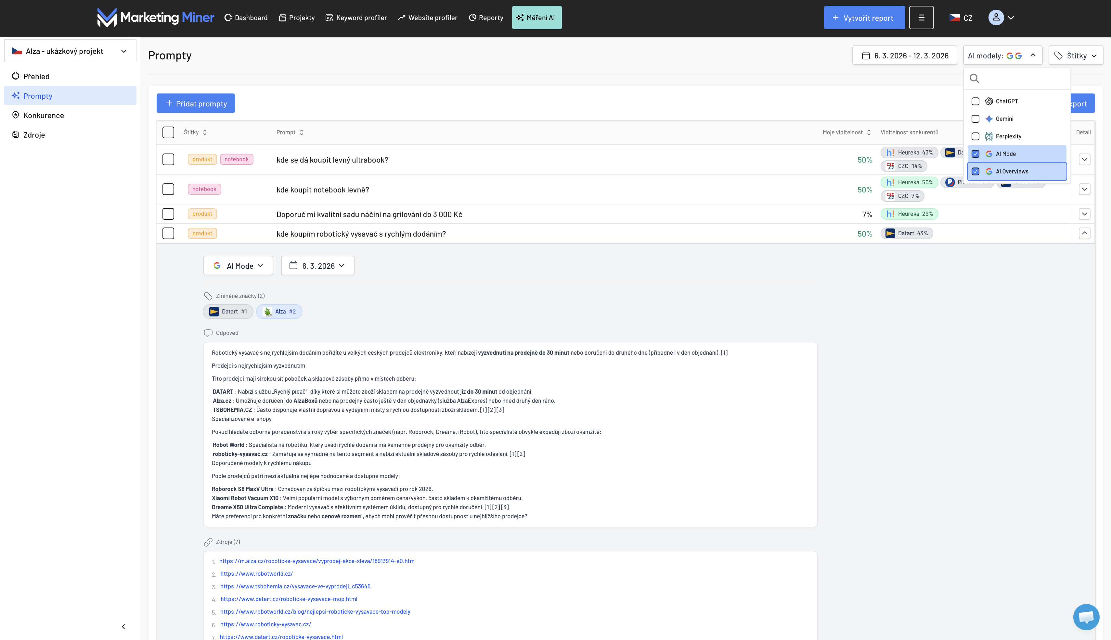Click the Datart #1 brand badge

coord(228,311)
